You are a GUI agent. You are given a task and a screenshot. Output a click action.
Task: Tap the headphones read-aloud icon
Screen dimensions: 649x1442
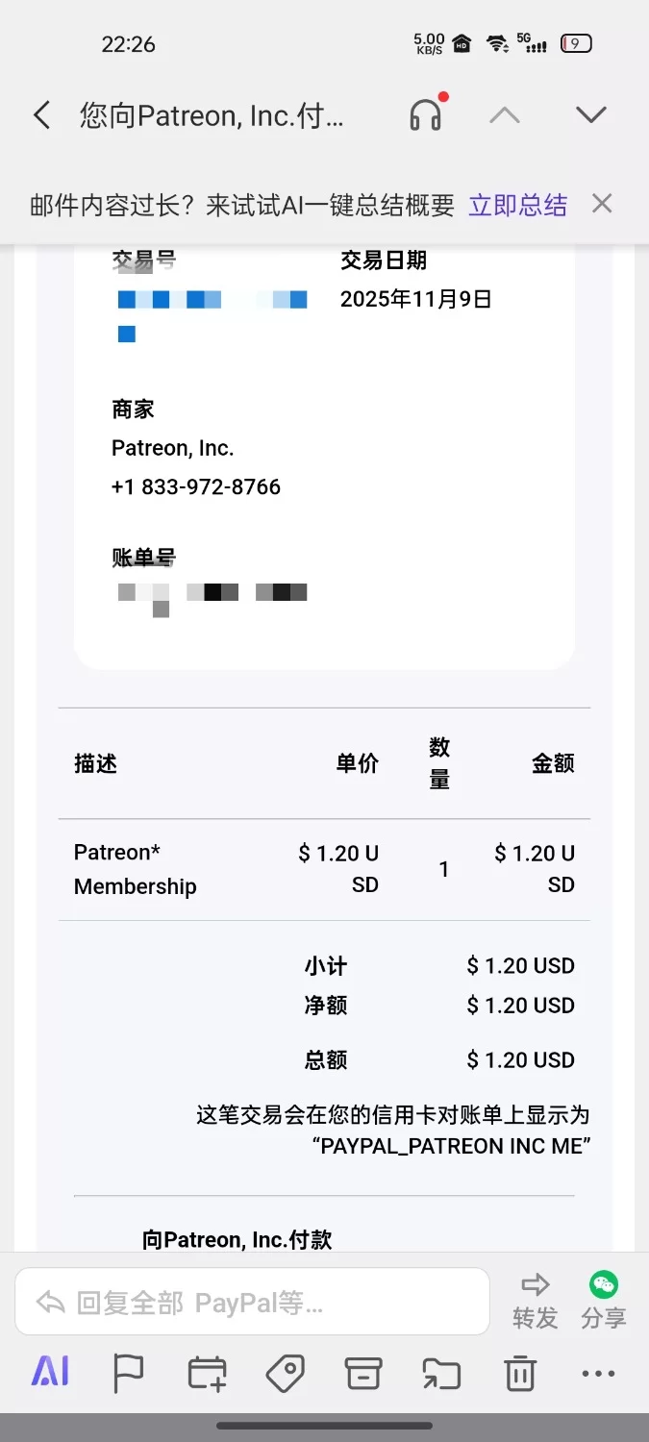tap(425, 115)
